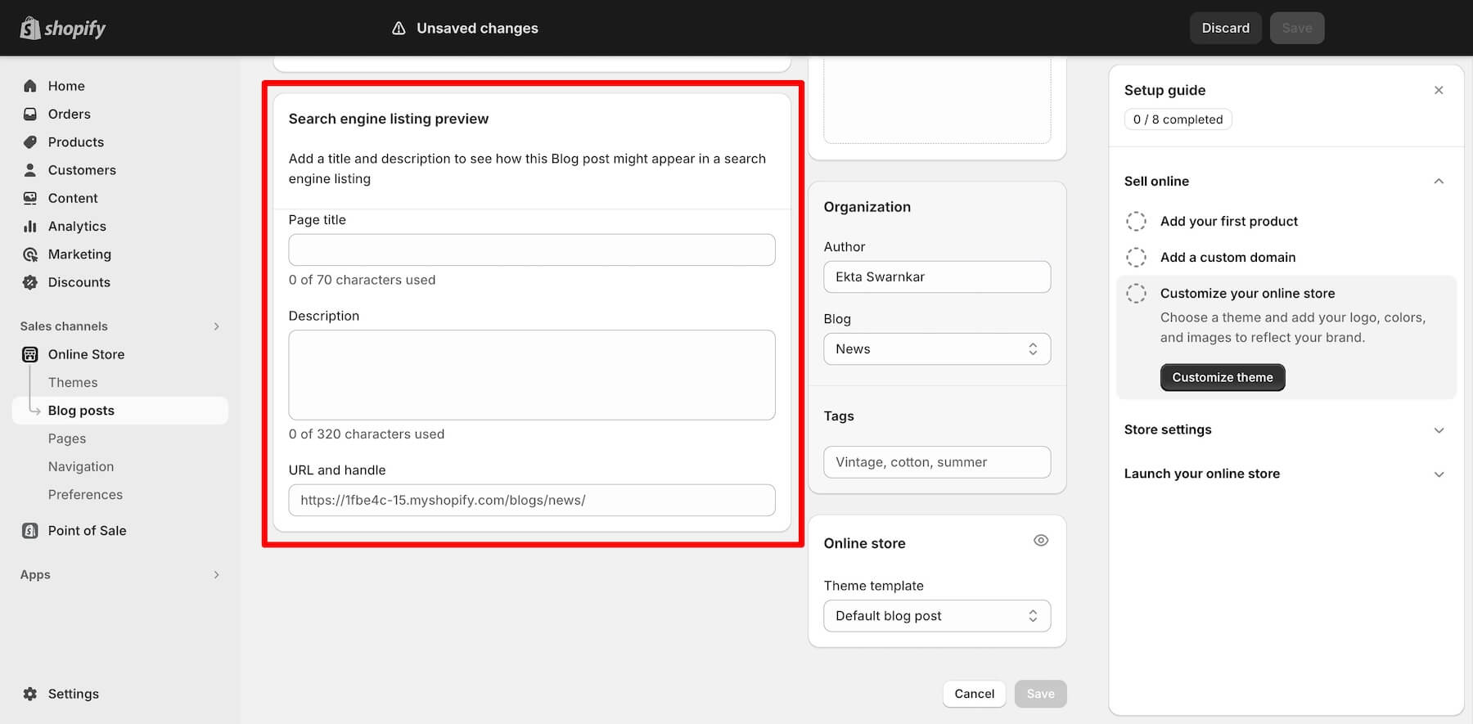The height and width of the screenshot is (724, 1473).
Task: Click the Home icon in sidebar
Action: [x=30, y=86]
